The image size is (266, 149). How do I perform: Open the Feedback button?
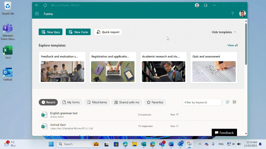pyautogui.click(x=224, y=133)
